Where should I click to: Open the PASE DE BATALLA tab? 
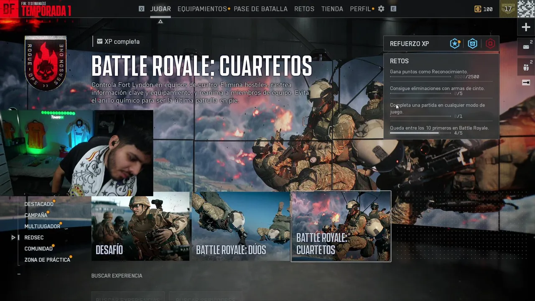pyautogui.click(x=260, y=9)
